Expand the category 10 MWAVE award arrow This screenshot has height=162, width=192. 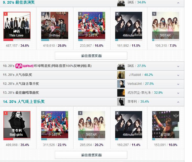pos(178,66)
